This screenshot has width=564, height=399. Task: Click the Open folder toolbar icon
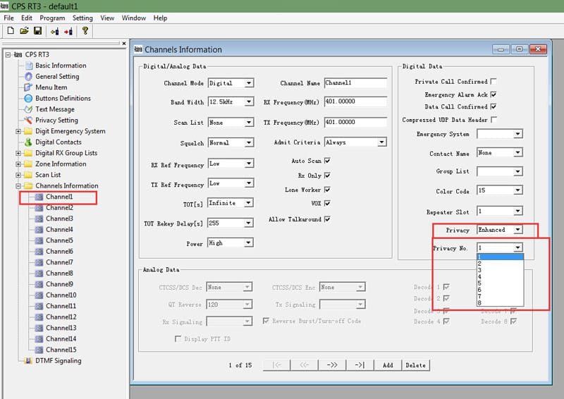point(24,31)
